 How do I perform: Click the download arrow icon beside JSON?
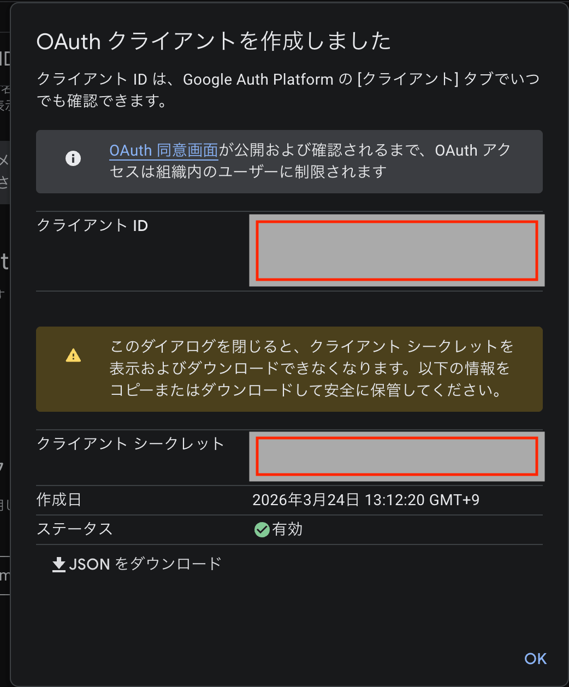tap(59, 564)
